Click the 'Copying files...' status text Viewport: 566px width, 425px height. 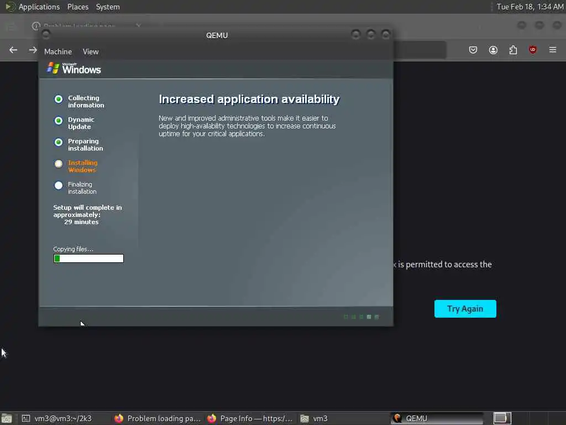tap(73, 249)
